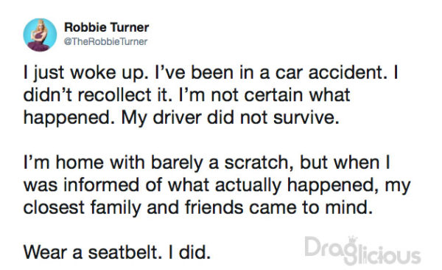
Task: Click the Dragilicious watermark logo
Action: (x=362, y=251)
